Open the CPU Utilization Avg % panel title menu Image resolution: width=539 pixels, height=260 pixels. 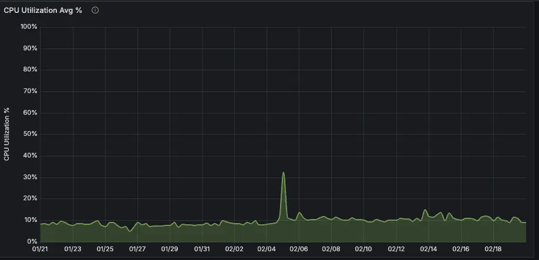[x=43, y=11]
